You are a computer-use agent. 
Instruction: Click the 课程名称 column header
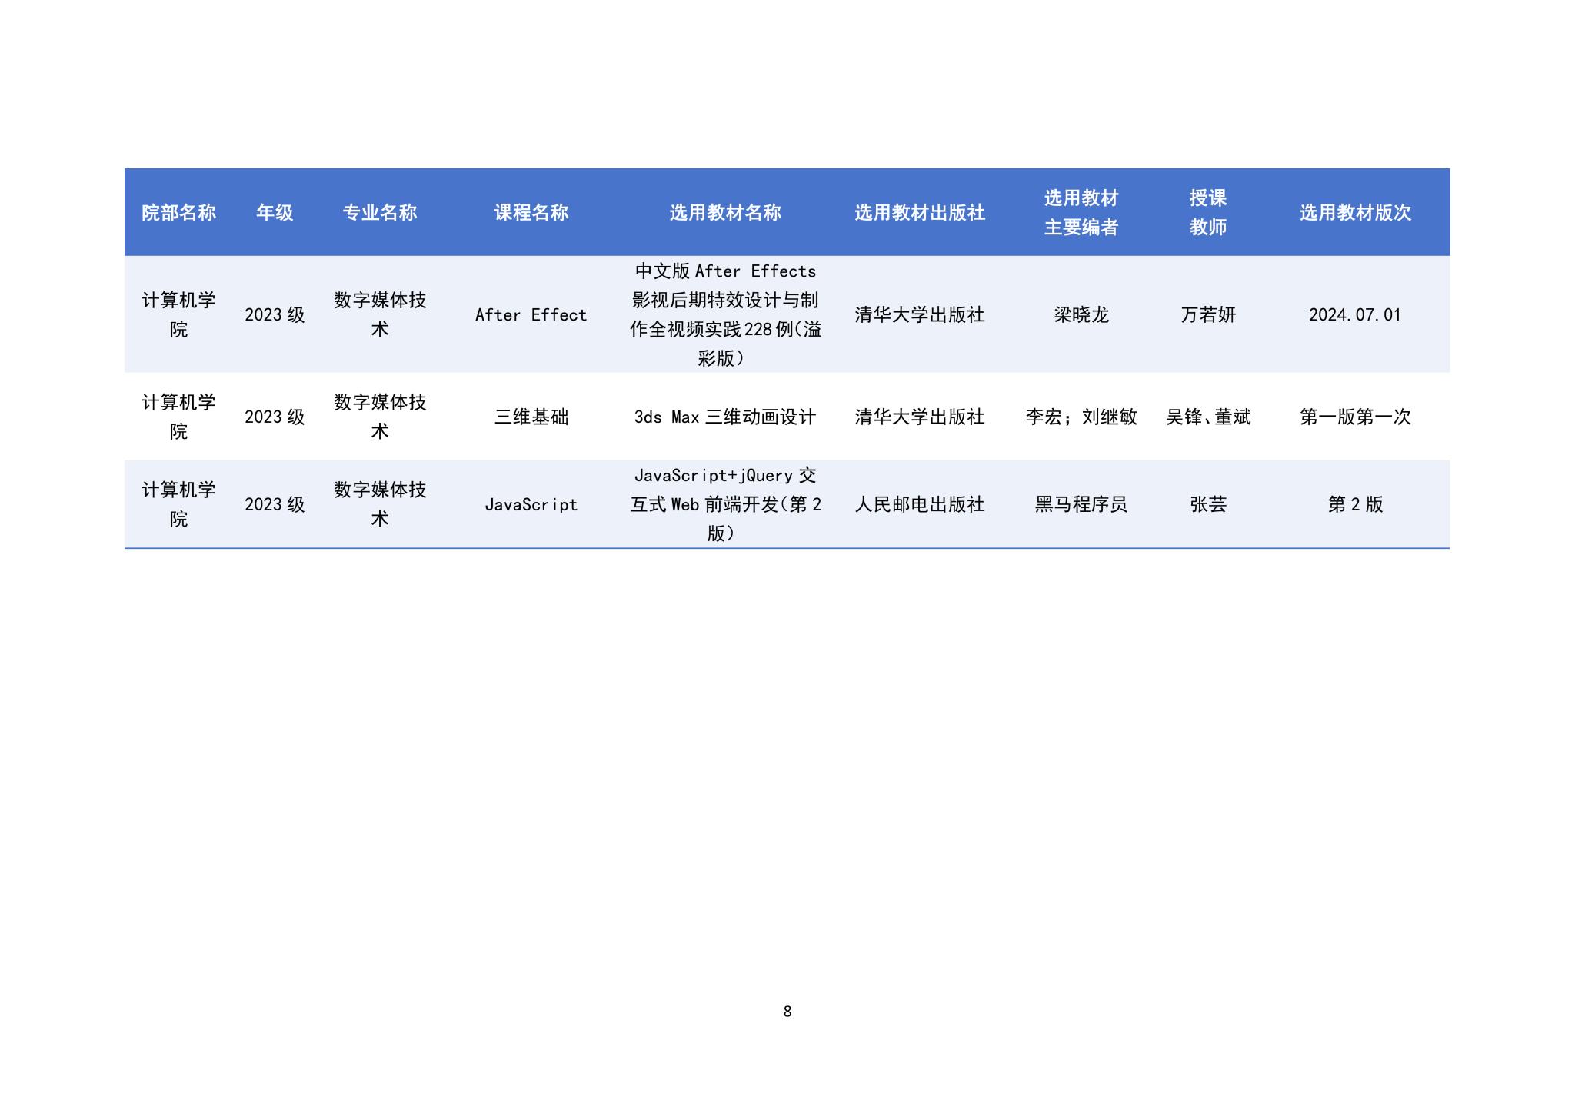[x=531, y=213]
